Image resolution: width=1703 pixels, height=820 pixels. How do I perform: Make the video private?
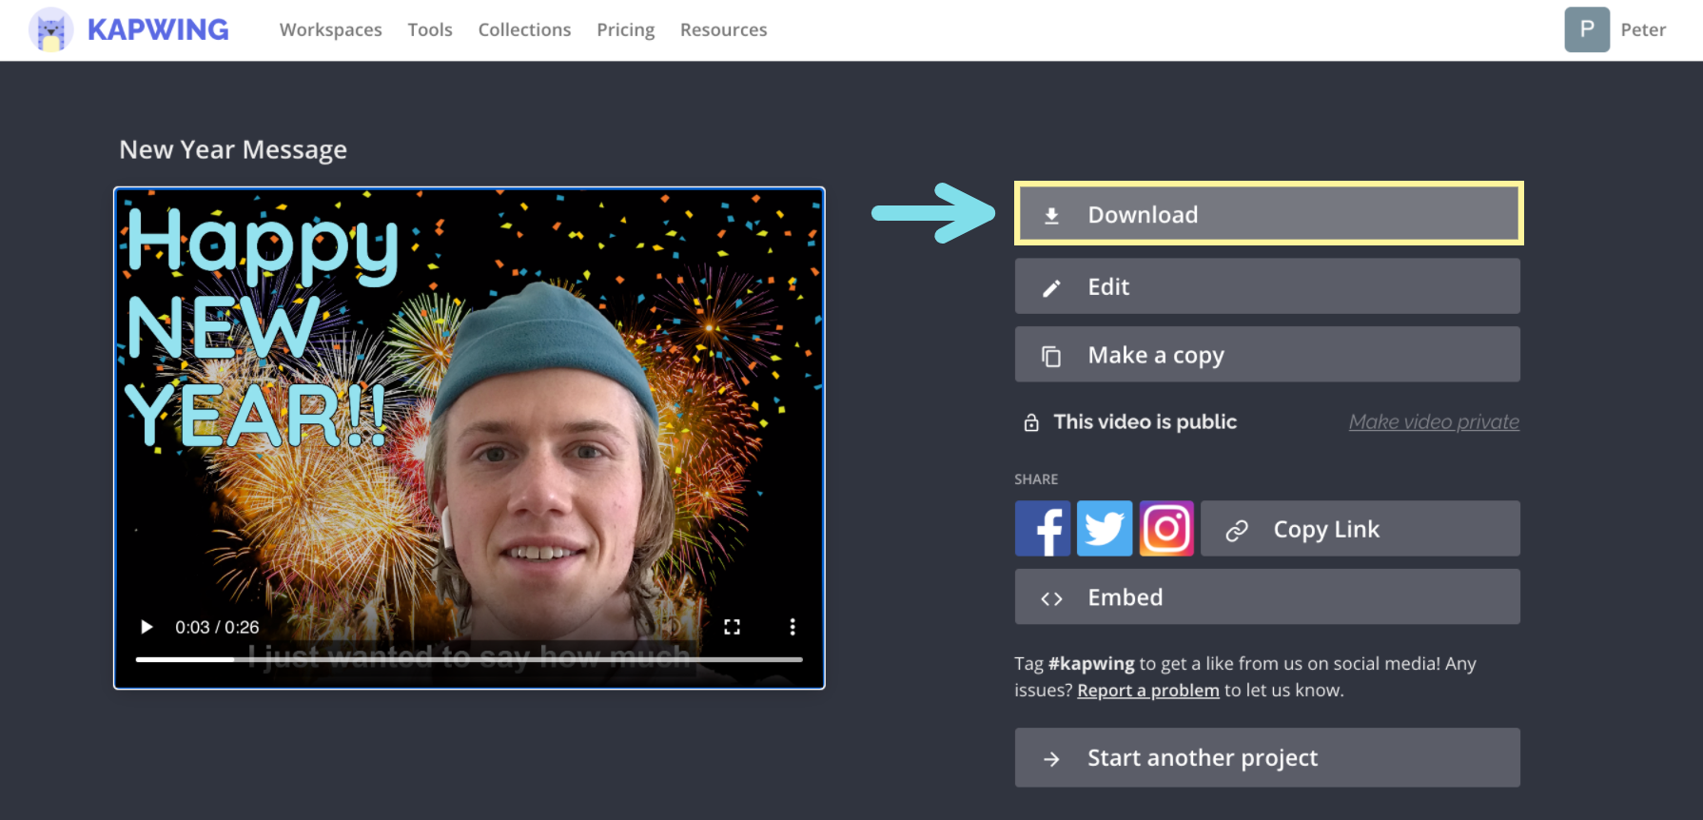click(1434, 421)
